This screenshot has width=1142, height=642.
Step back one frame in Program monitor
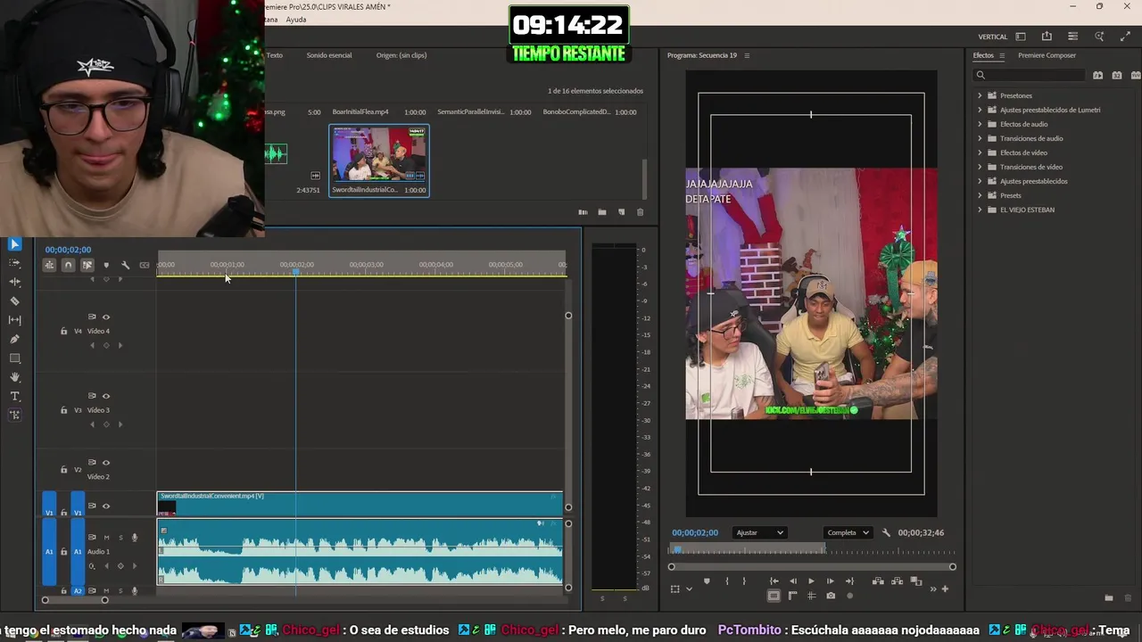tap(792, 581)
